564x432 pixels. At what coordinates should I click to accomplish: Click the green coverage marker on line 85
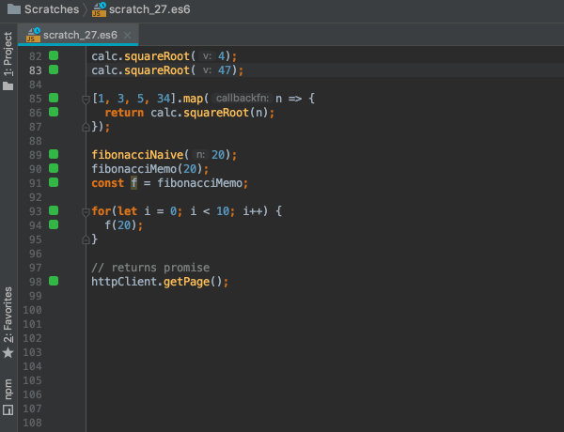tap(54, 98)
